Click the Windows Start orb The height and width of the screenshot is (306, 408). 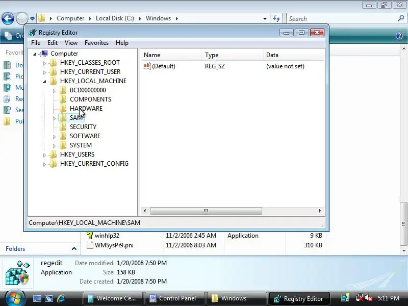(x=15, y=298)
